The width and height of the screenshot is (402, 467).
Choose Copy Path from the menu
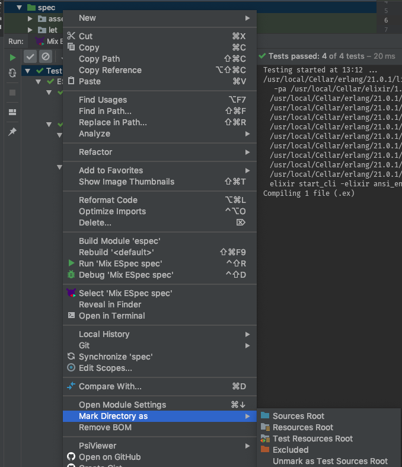click(159, 59)
